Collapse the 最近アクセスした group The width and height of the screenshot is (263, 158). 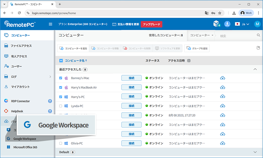pyautogui.click(x=255, y=69)
